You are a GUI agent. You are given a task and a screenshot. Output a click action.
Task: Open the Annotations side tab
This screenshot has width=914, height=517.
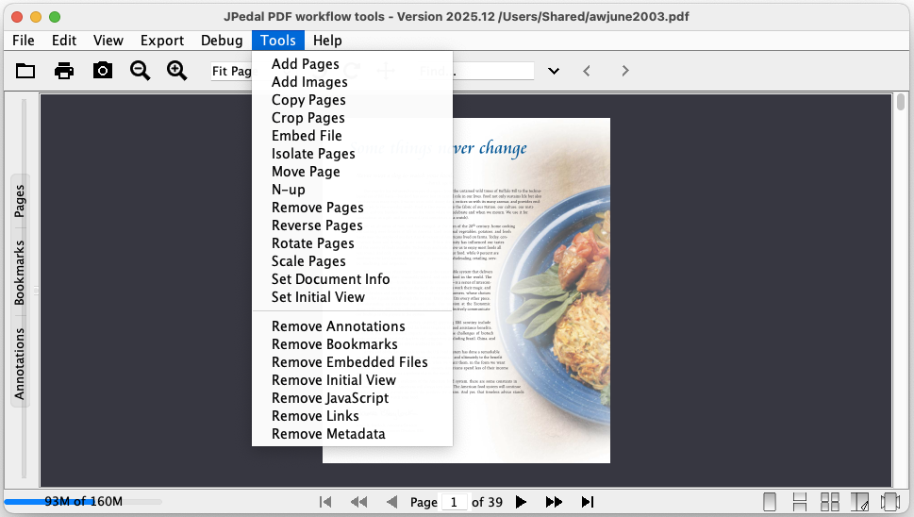click(20, 364)
